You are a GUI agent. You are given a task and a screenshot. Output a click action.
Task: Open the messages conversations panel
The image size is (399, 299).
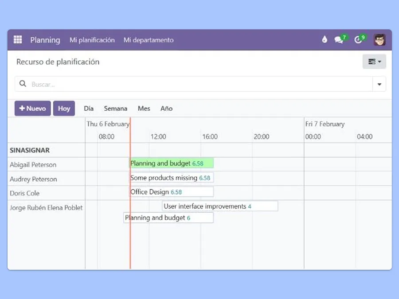[x=338, y=39]
